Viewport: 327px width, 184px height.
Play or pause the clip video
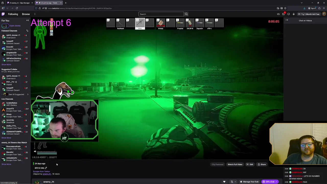tap(157, 88)
